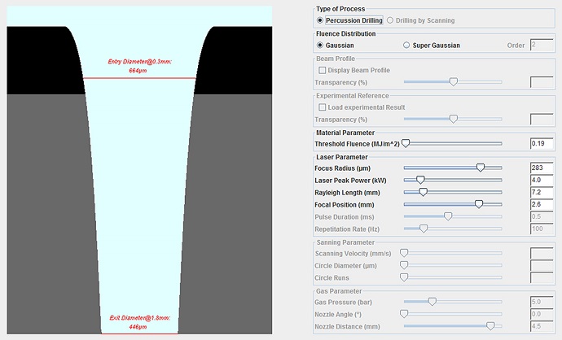This screenshot has height=340, width=562.
Task: Check Load experimental Result
Action: coord(323,107)
